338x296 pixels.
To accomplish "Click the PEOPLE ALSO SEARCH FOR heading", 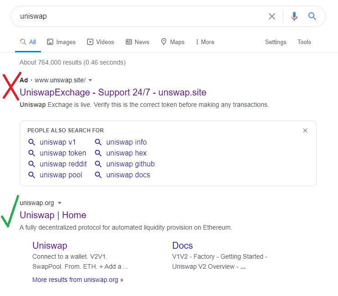I will (66, 130).
